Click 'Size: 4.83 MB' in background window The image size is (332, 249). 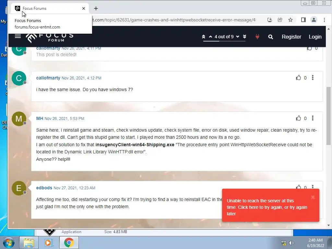click(116, 232)
